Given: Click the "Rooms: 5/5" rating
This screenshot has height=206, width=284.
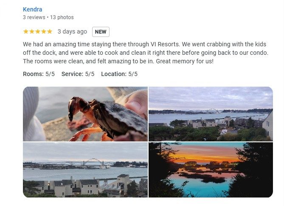Looking at the screenshot, I should point(39,74).
